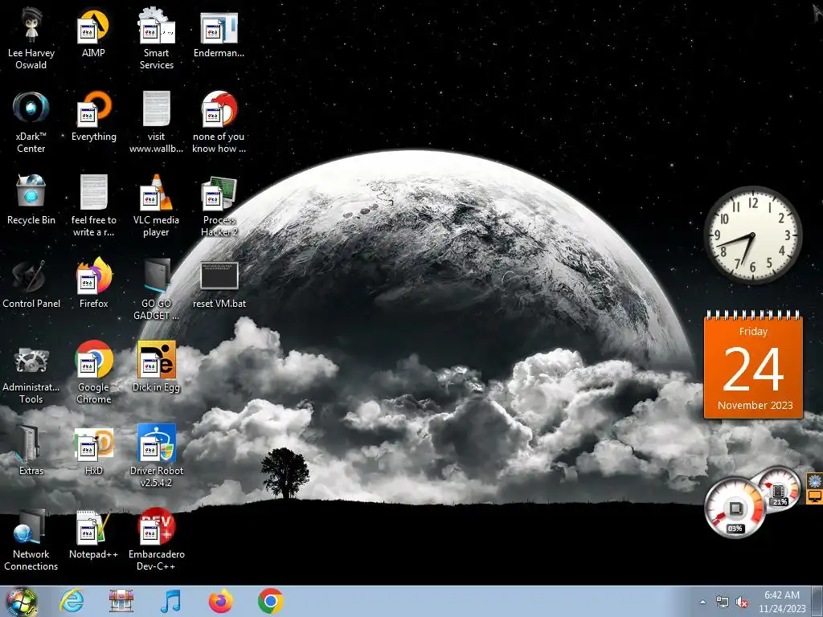Launch Firefox from the taskbar

[221, 601]
